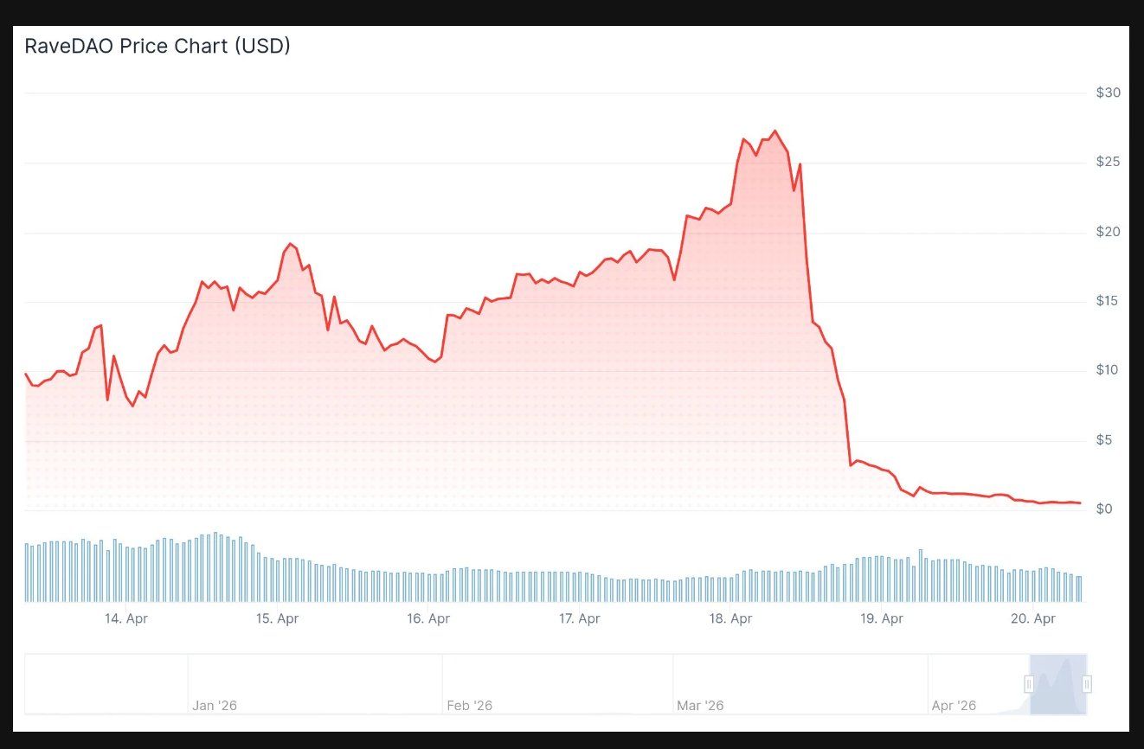Click the $30 price axis label
This screenshot has height=749, width=1144.
(x=1108, y=93)
